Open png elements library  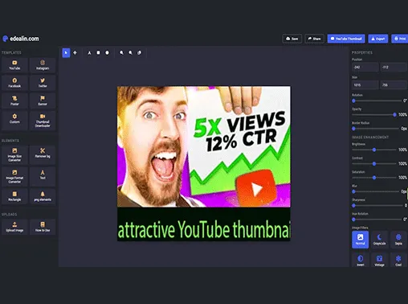point(43,196)
